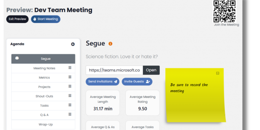Click the Metrics row handle icon
The width and height of the screenshot is (260, 130).
tap(70, 77)
